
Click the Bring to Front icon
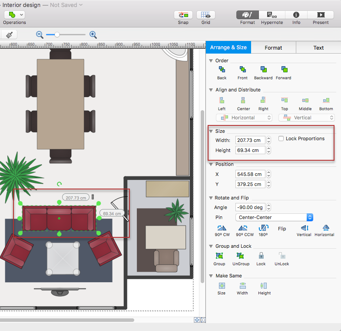242,70
